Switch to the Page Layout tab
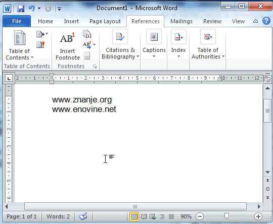273x224 pixels. coord(105,21)
